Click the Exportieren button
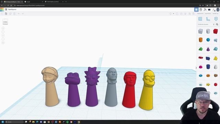Image resolution: width=220 pixels, height=124 pixels. click(x=208, y=14)
